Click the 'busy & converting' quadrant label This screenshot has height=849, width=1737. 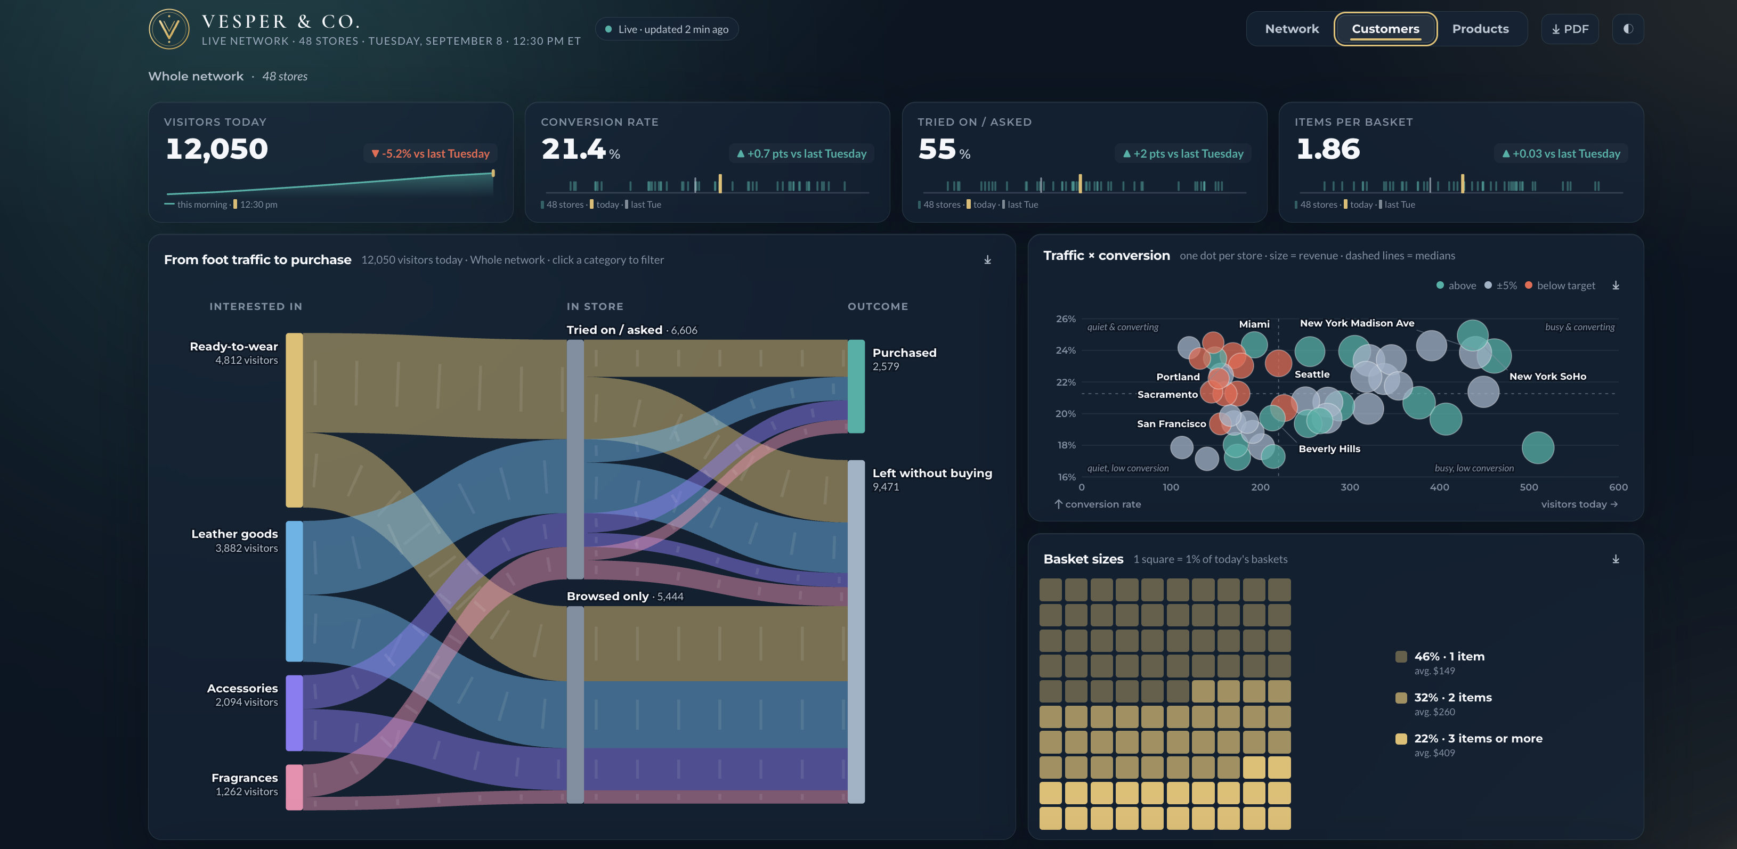pos(1579,327)
